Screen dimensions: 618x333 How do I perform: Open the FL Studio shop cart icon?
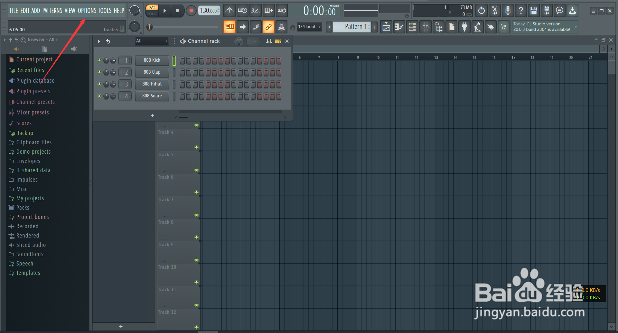point(504,27)
